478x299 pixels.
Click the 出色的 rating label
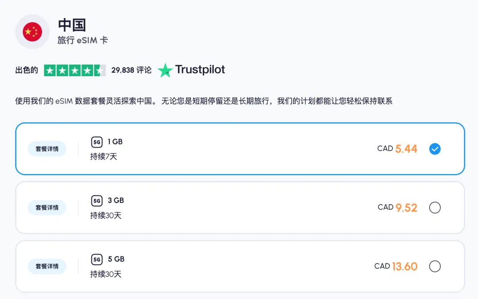tap(27, 70)
